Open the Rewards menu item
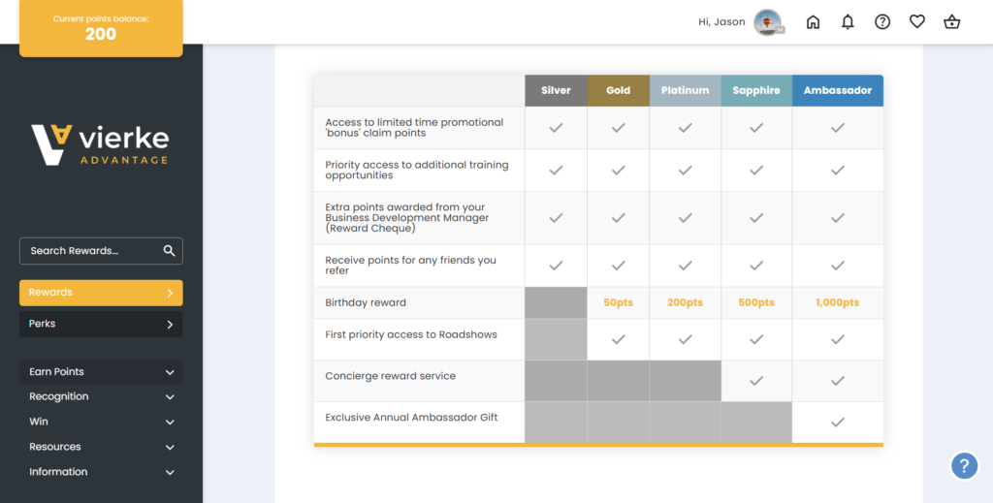The width and height of the screenshot is (993, 503). (x=101, y=293)
